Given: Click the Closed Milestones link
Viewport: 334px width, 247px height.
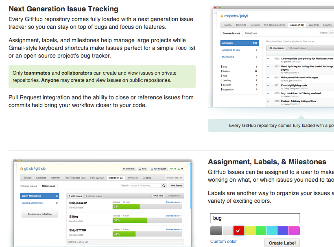Looking at the screenshot, I should point(32,203).
